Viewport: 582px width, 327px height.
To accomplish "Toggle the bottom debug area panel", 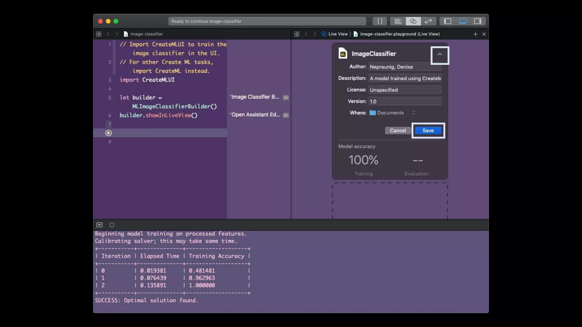I will 462,21.
